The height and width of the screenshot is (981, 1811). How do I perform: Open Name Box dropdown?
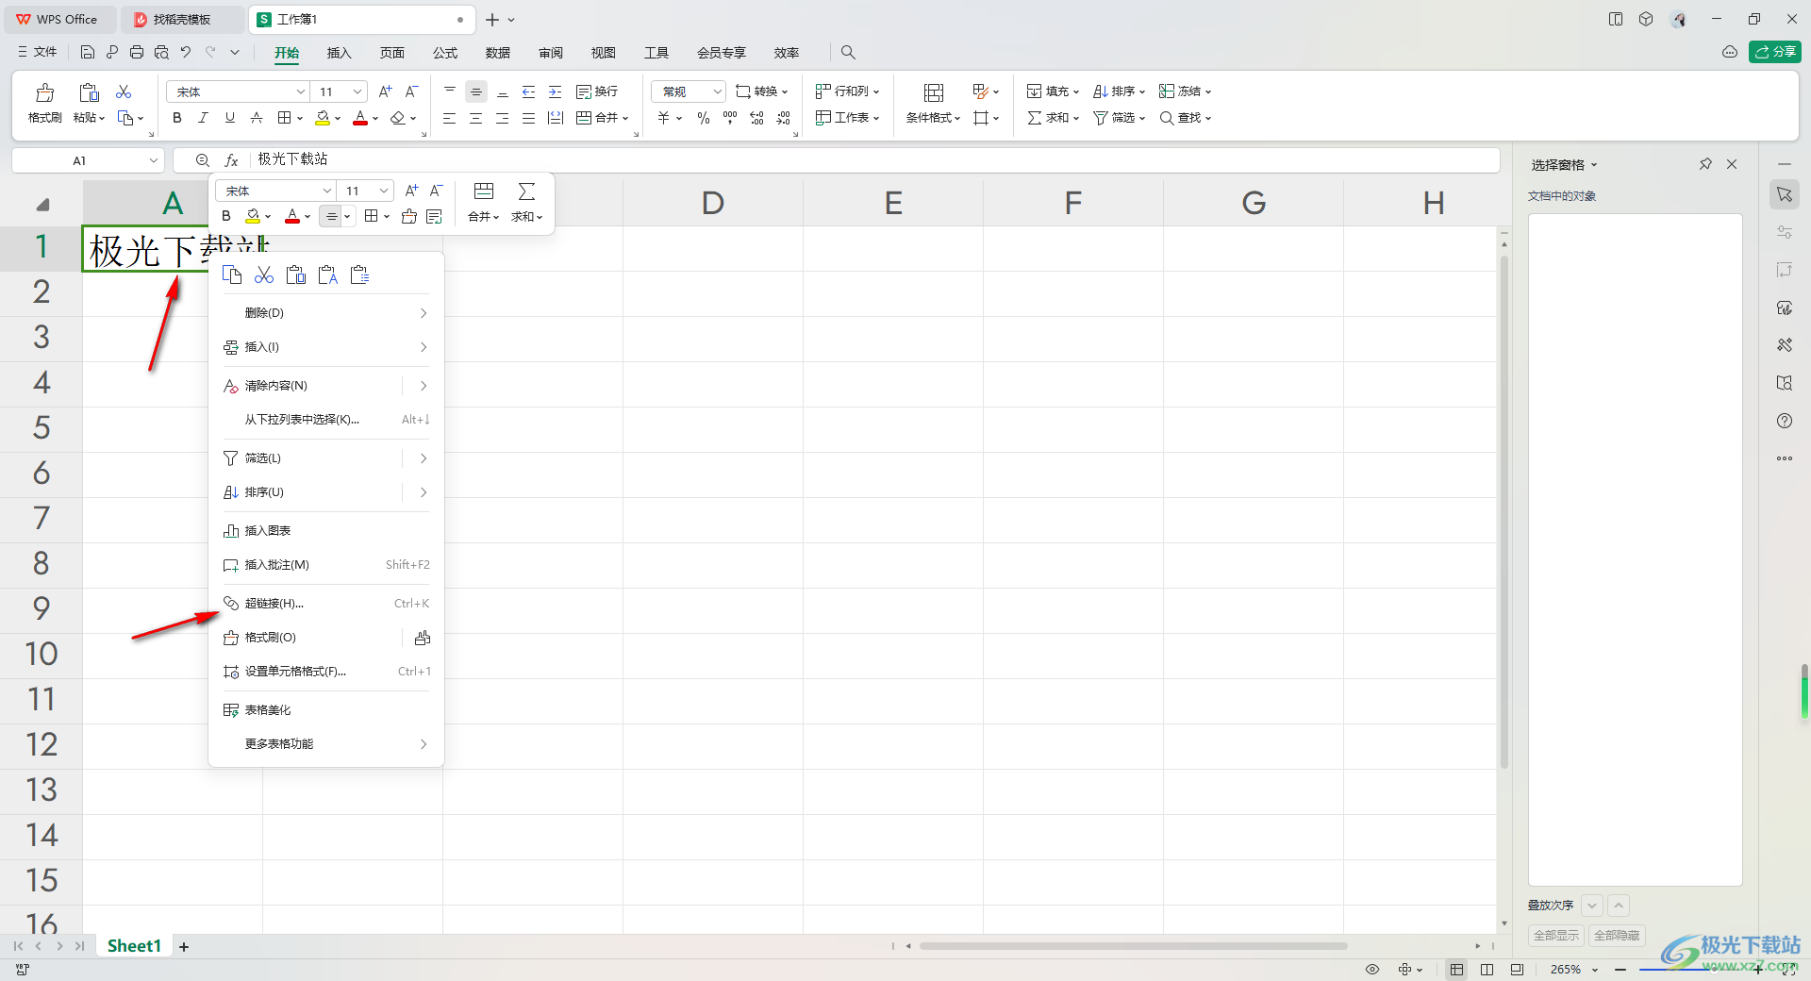154,160
